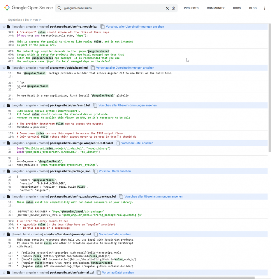Click file icon of ng_module.bzl result
Image resolution: width=271 pixels, height=279 pixels.
(8, 27)
